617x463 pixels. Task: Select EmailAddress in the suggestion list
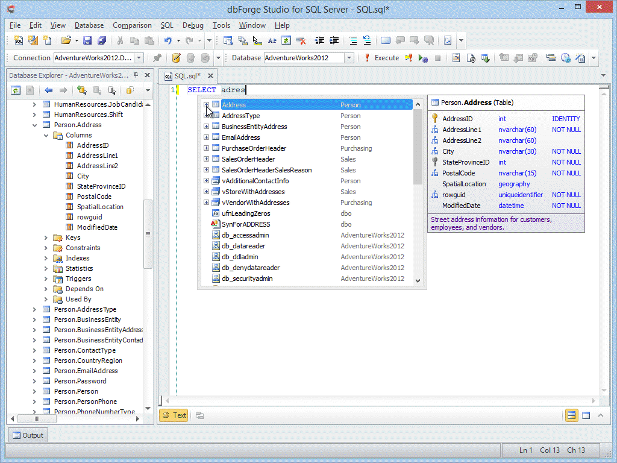coord(241,137)
